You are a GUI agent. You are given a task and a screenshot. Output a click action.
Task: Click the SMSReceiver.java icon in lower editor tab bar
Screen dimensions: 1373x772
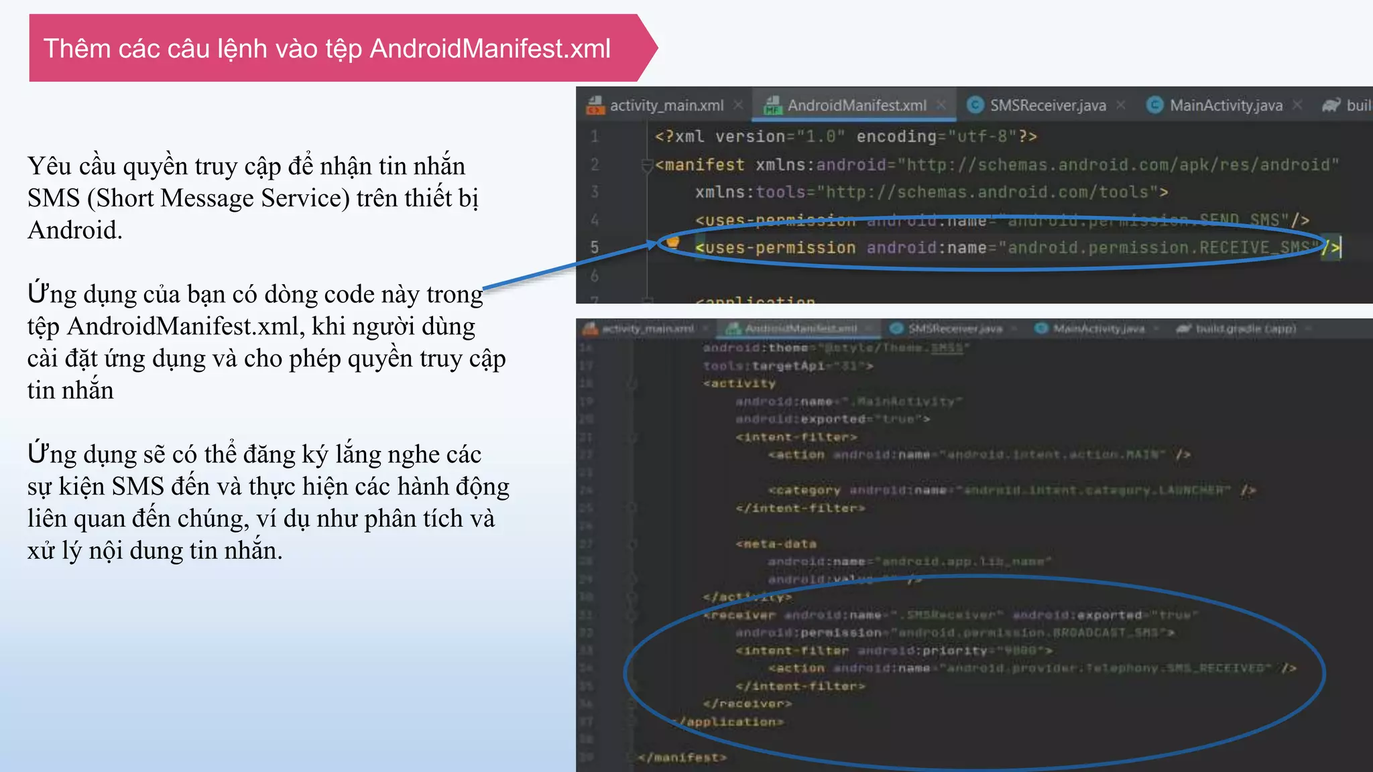pos(896,328)
